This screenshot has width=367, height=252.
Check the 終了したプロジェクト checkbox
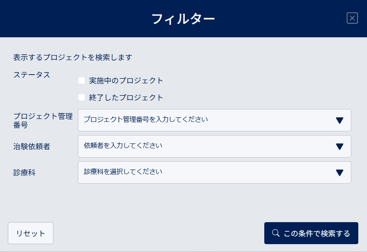[x=82, y=97]
